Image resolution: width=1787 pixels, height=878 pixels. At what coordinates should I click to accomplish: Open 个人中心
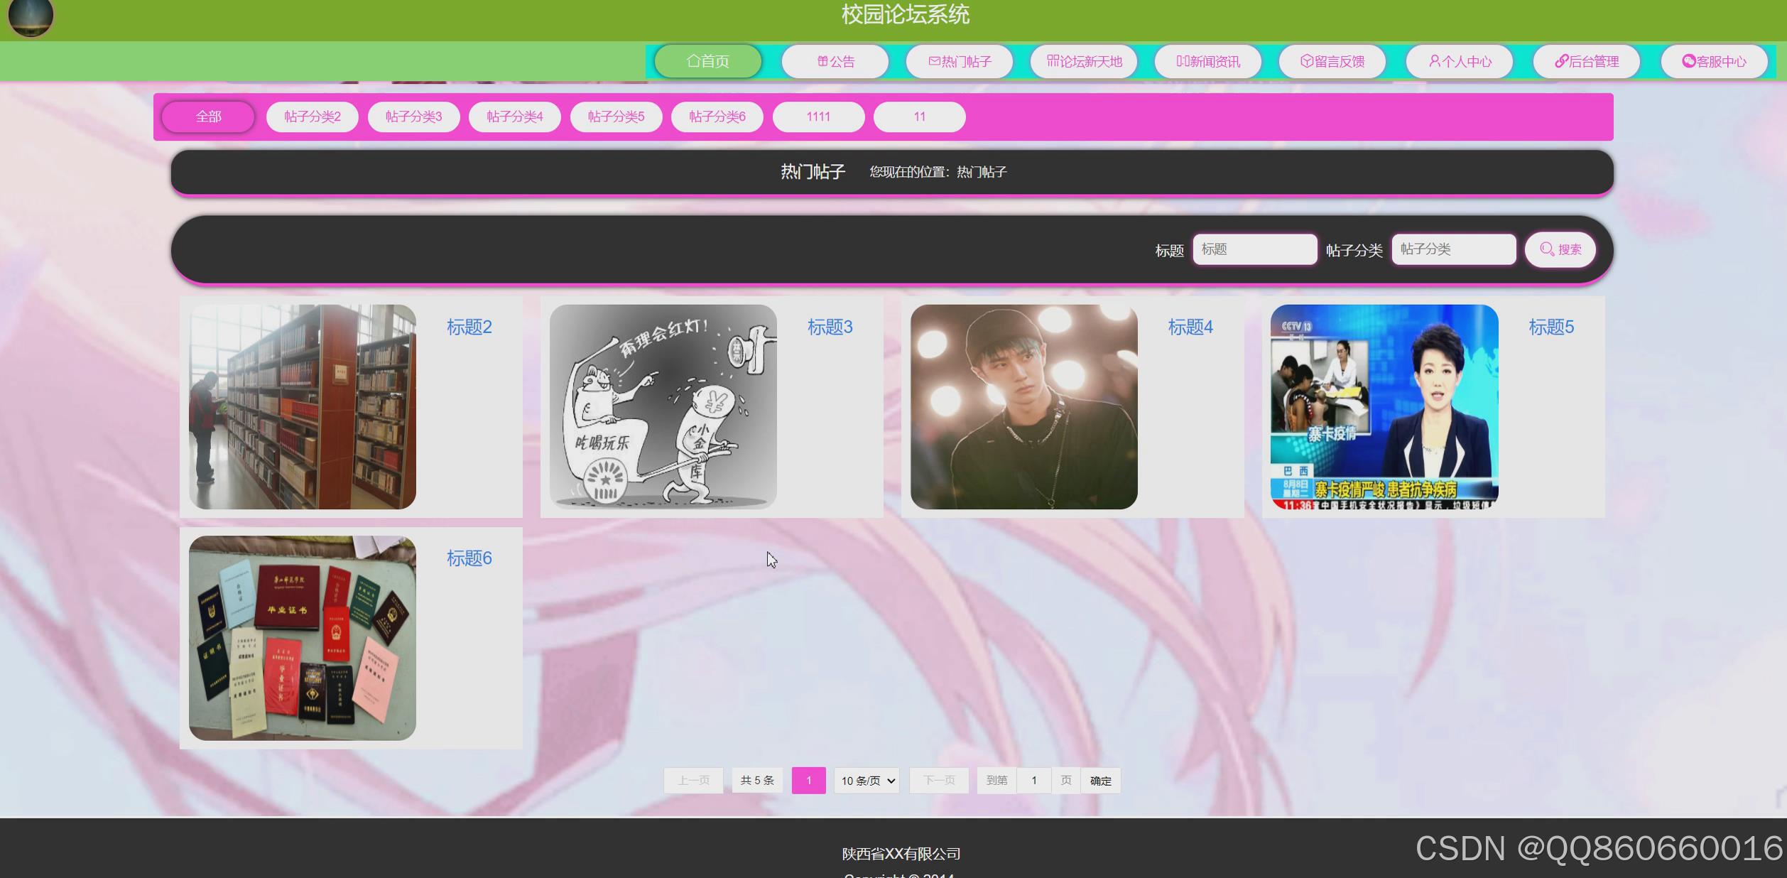point(1460,61)
